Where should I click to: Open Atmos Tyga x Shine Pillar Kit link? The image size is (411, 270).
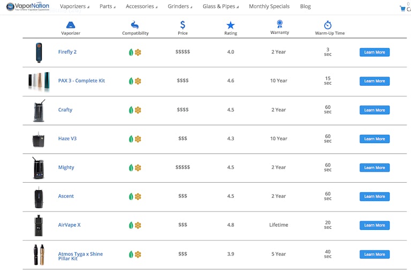pos(80,256)
